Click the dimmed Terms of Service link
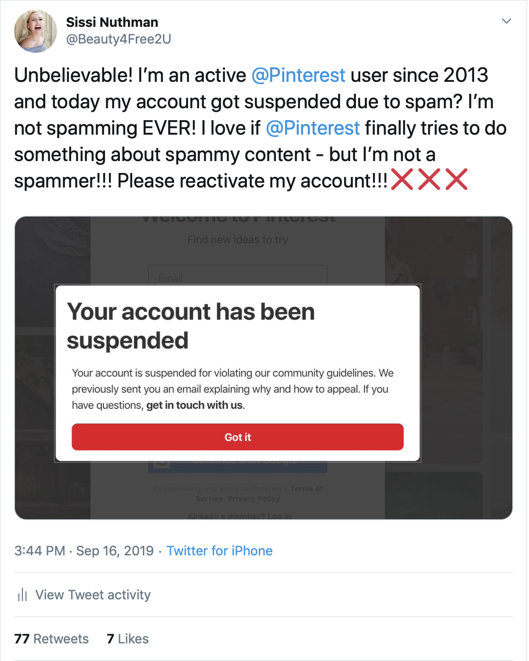Screen dimensions: 529x661 pyautogui.click(x=306, y=488)
